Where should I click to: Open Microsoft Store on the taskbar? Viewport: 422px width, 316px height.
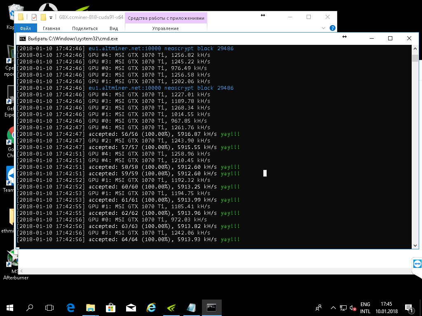110,308
